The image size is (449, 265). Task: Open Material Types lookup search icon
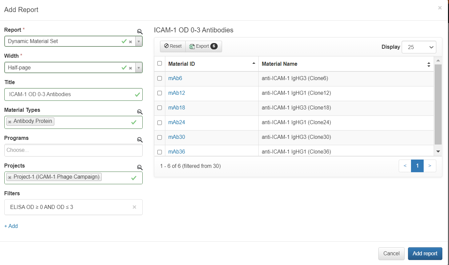pos(140,112)
